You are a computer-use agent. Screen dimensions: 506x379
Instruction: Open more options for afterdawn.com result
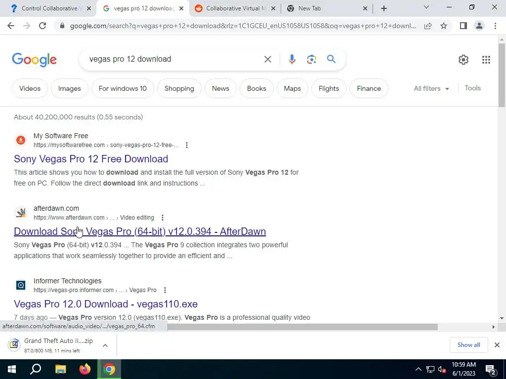pyautogui.click(x=162, y=218)
